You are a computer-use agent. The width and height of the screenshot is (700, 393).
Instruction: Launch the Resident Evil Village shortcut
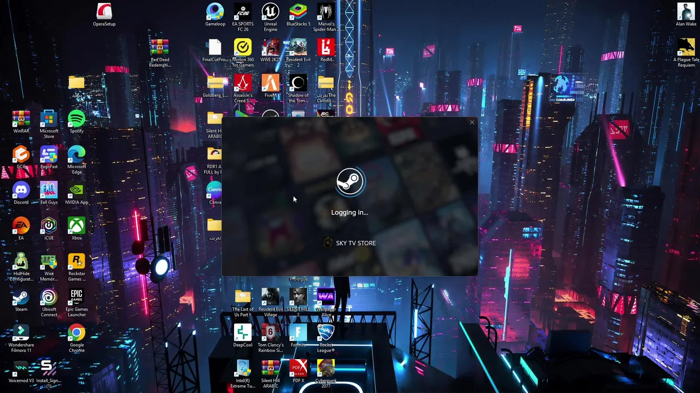click(270, 302)
